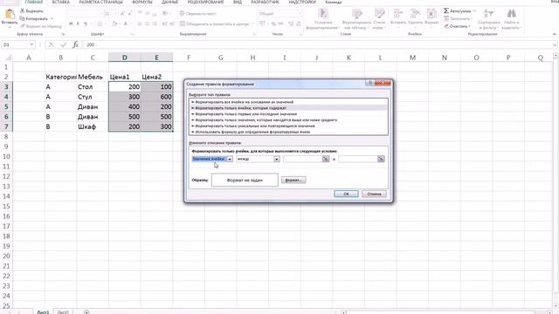Click the cancel X icon in the formula bar
This screenshot has height=314, width=559.
52,44
